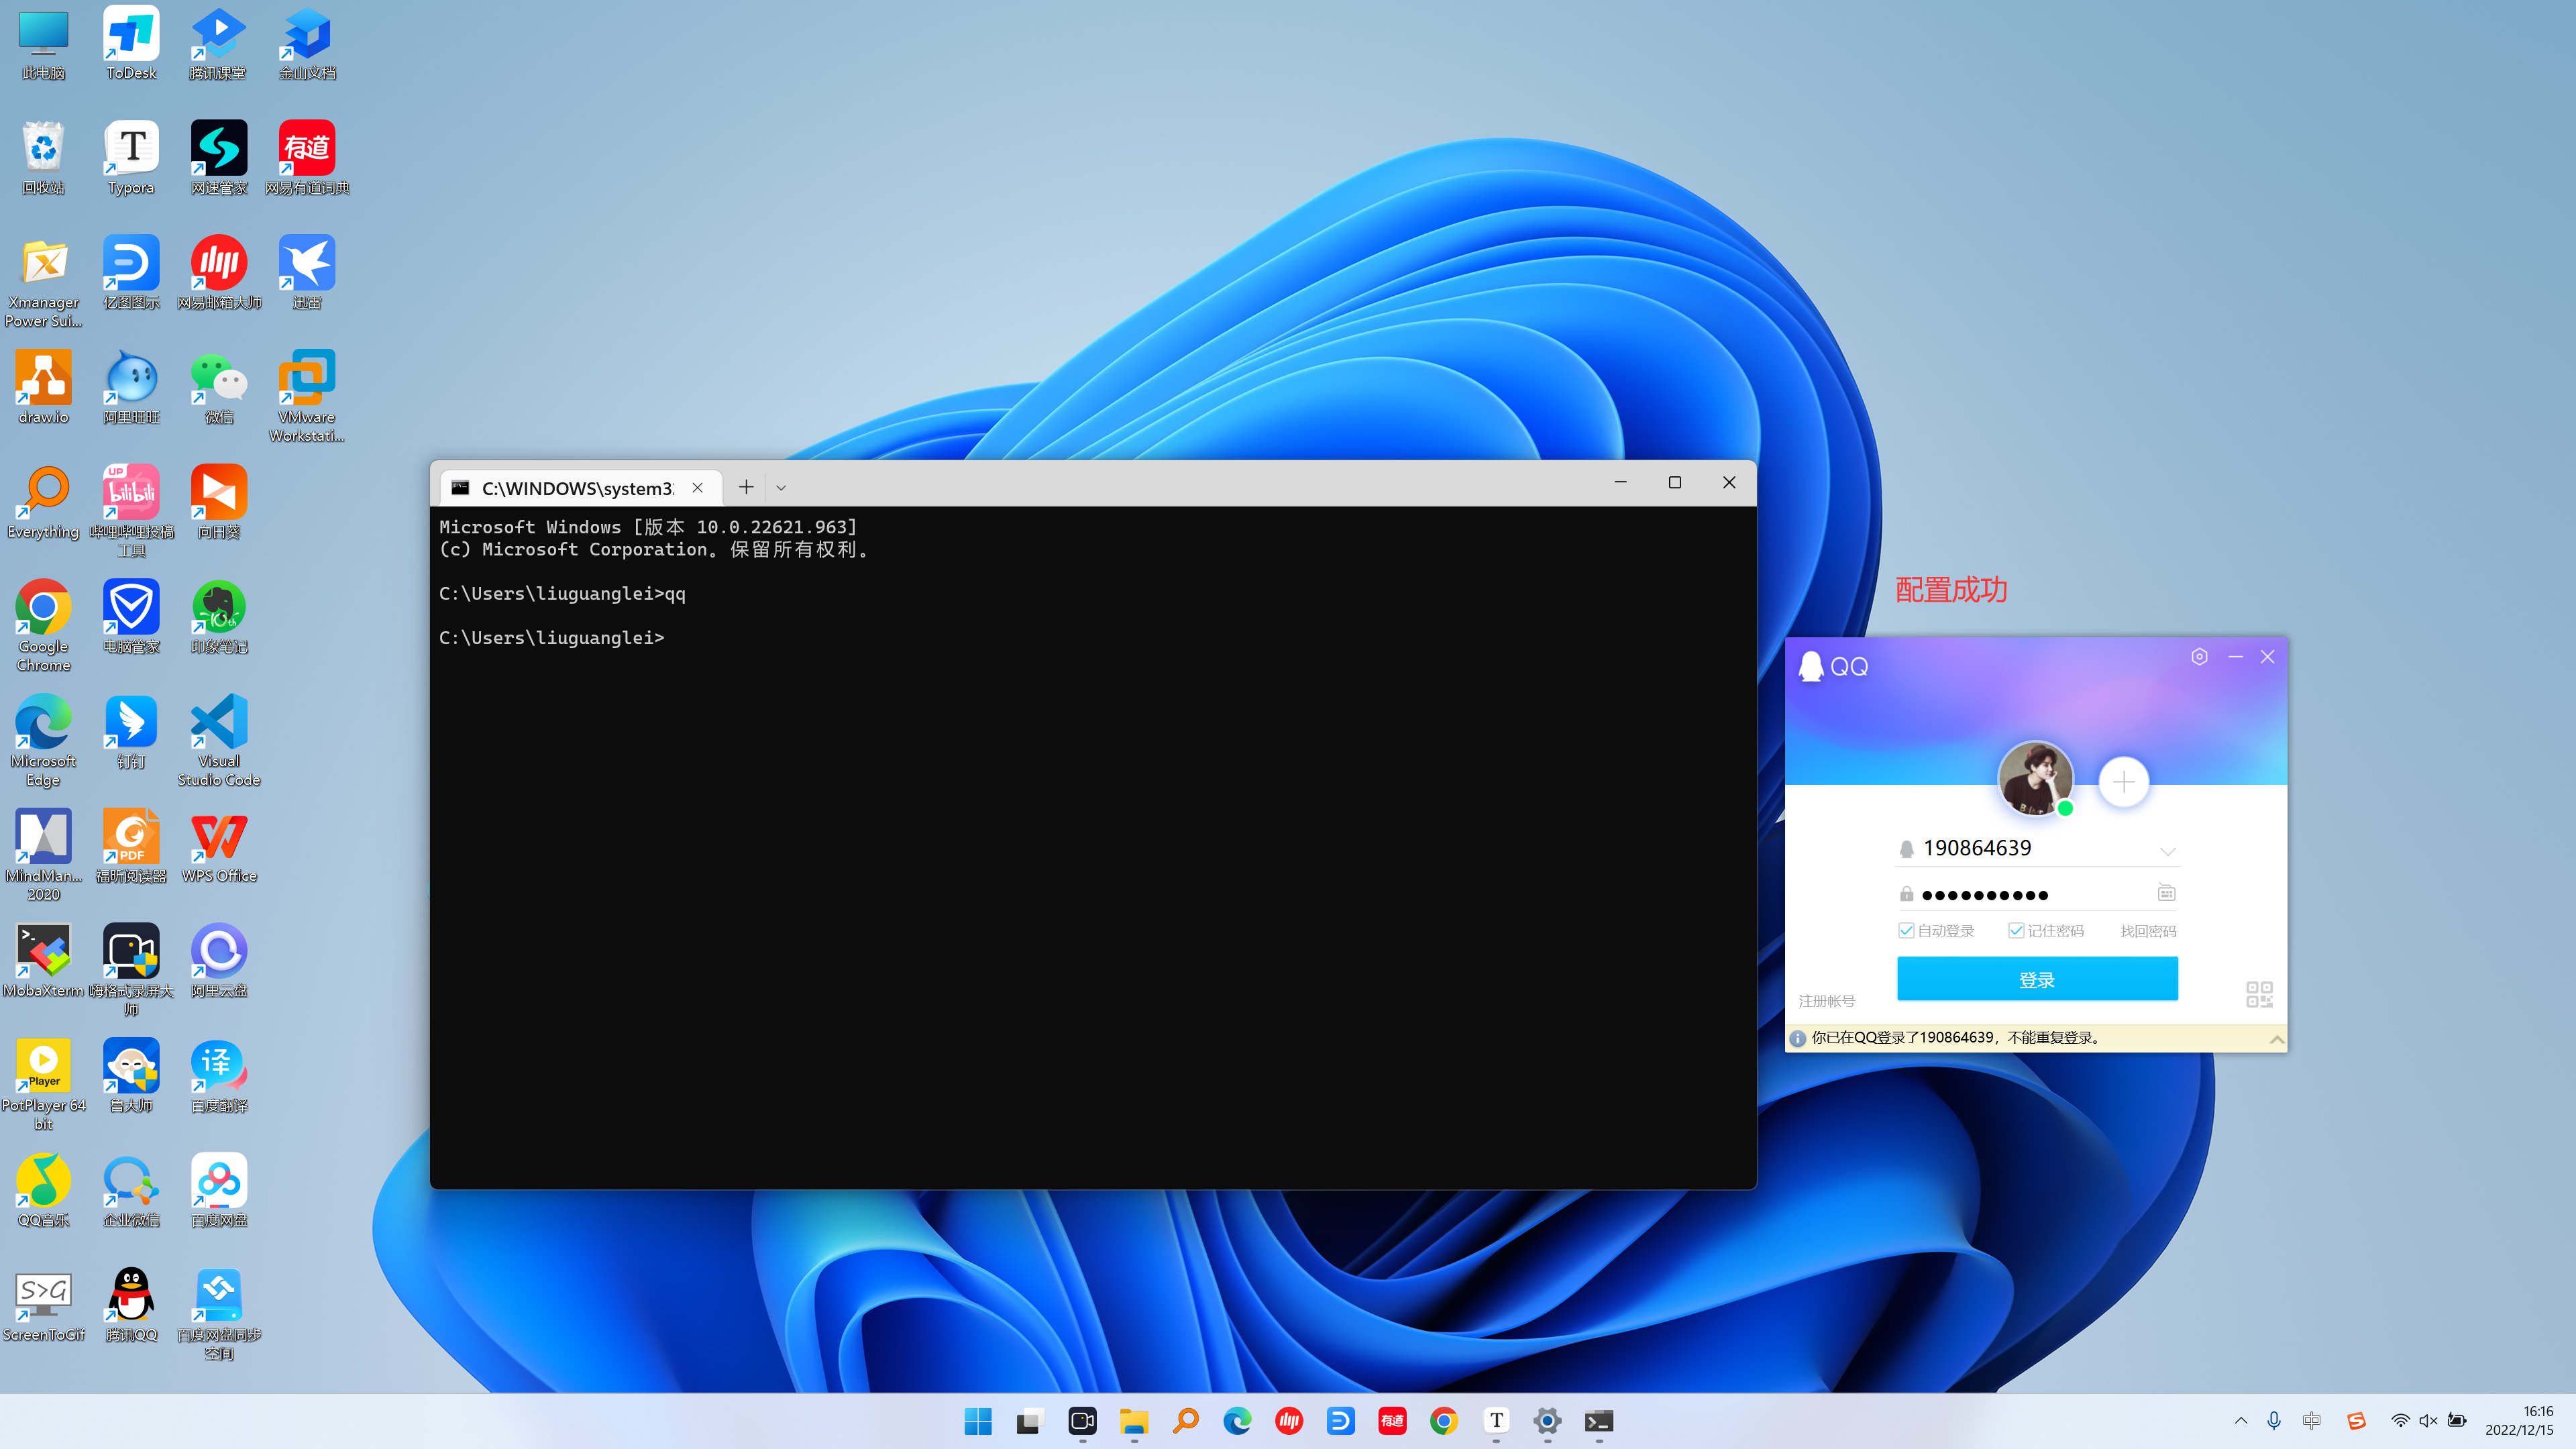The image size is (2576, 1449).
Task: Show the QQ QR code login
Action: (x=2259, y=994)
